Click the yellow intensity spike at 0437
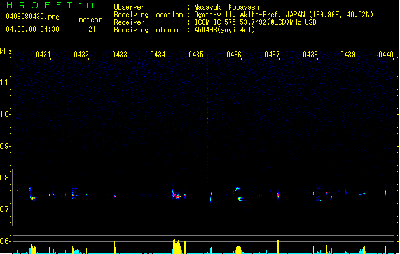Screen dimensions: 400x254 (x=278, y=247)
